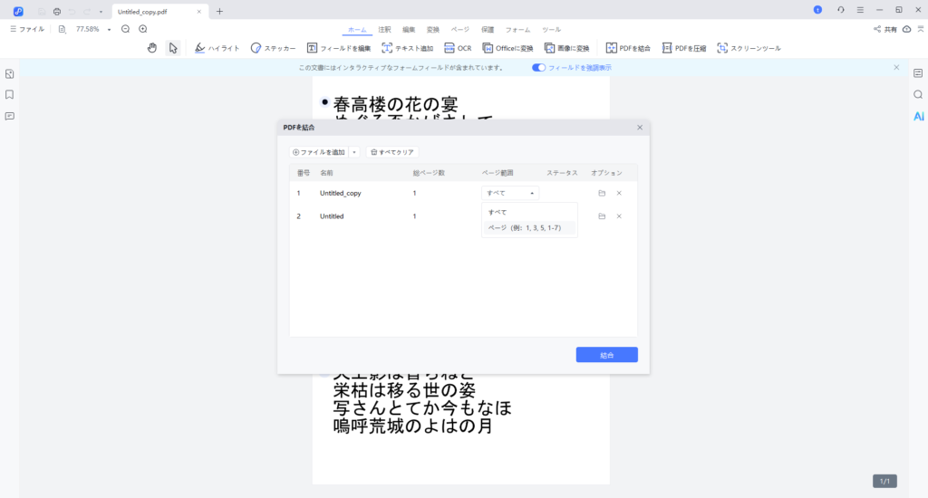Screen dimensions: 928x498
Task: Click the undo arrow in the title bar
Action: [72, 11]
